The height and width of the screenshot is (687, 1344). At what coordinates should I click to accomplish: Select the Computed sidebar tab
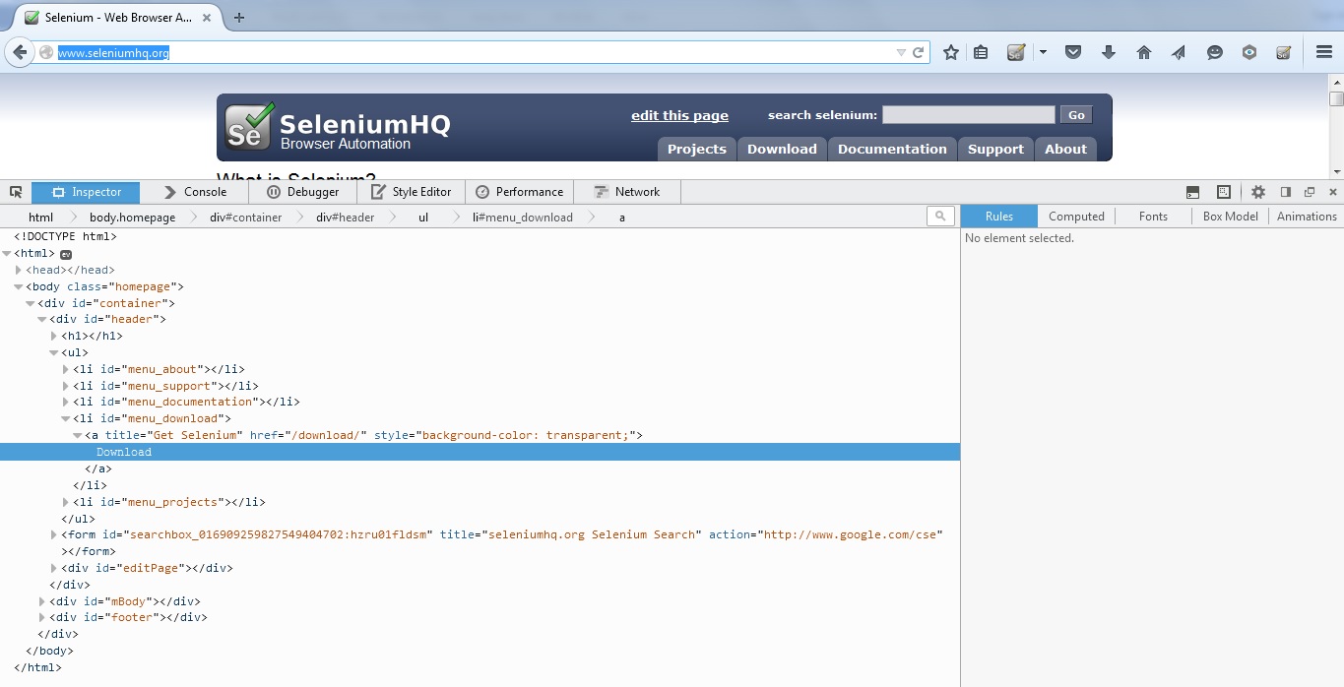point(1076,217)
